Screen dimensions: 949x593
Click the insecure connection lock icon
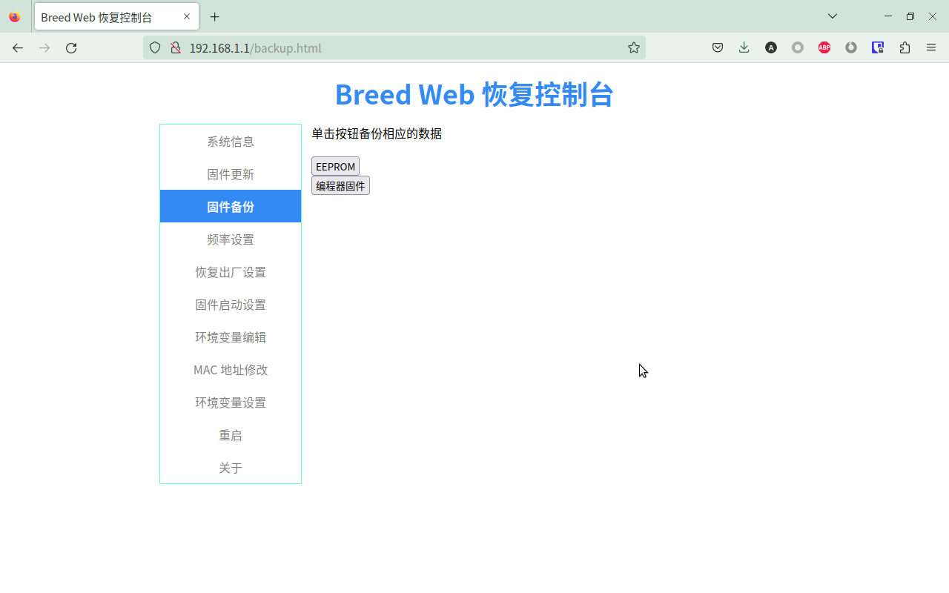[x=176, y=47]
